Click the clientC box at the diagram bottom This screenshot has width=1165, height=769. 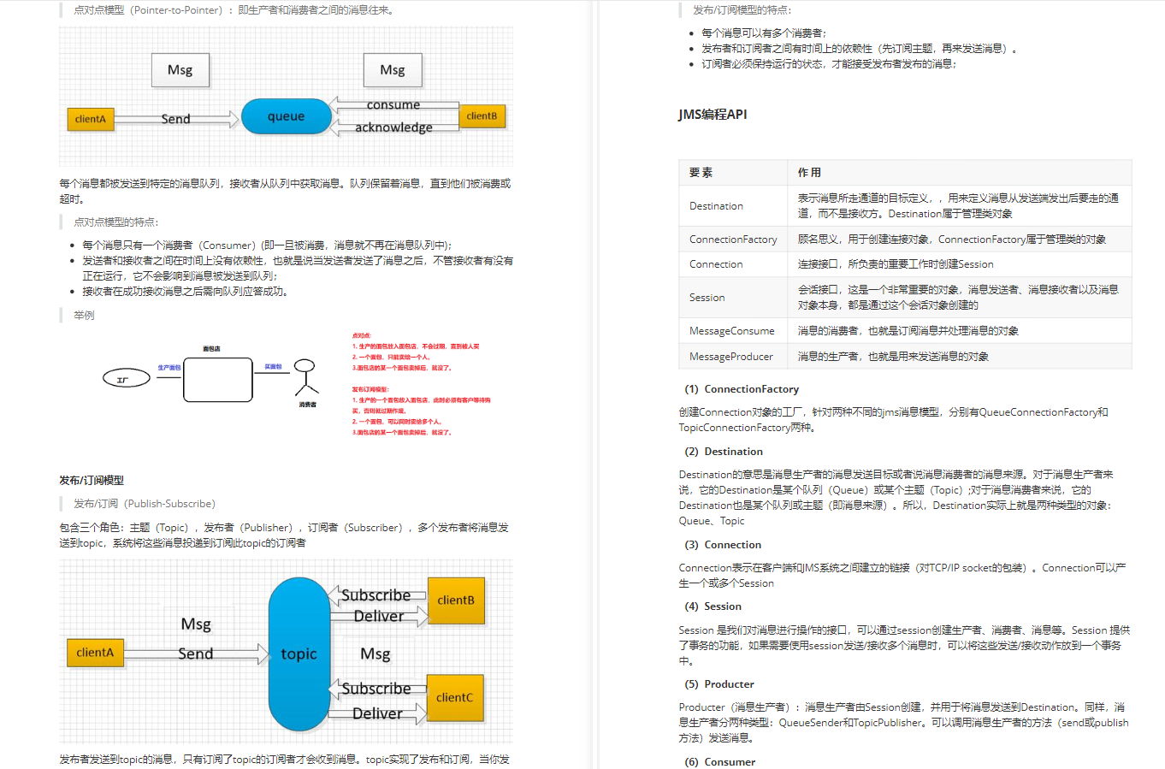(454, 698)
